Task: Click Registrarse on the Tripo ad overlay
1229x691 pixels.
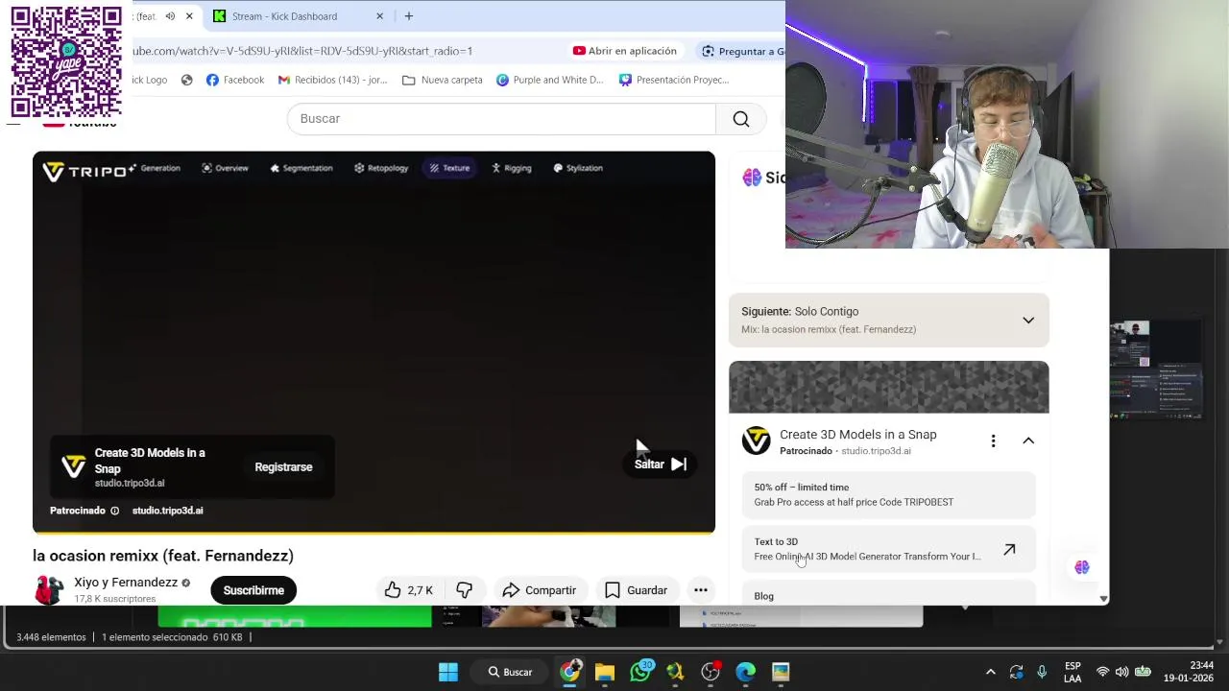Action: click(283, 467)
